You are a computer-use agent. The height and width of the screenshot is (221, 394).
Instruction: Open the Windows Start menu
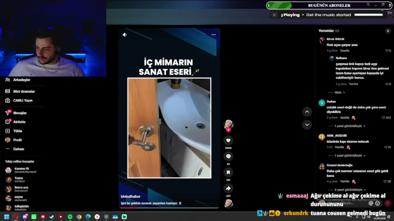tap(6, 217)
